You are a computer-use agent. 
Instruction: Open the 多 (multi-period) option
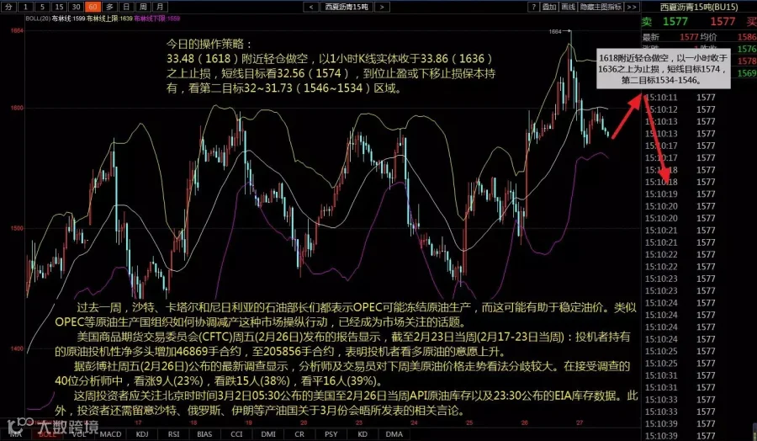pos(109,7)
